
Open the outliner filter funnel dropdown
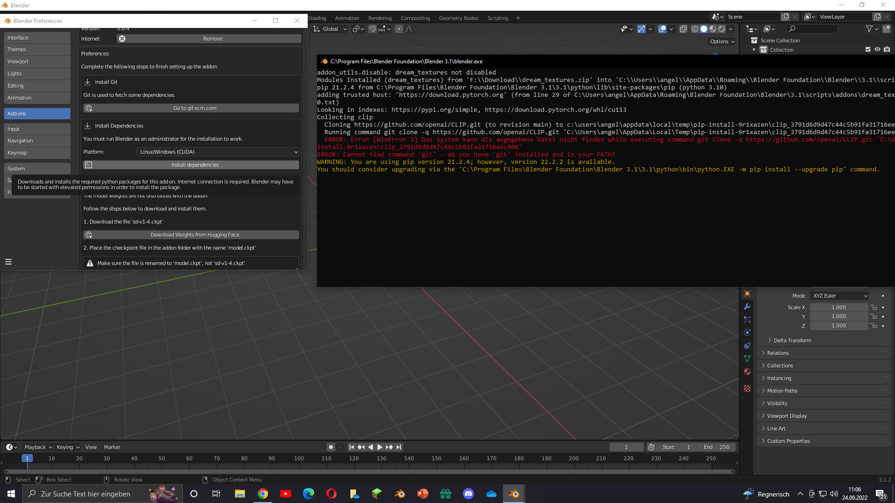(872, 29)
